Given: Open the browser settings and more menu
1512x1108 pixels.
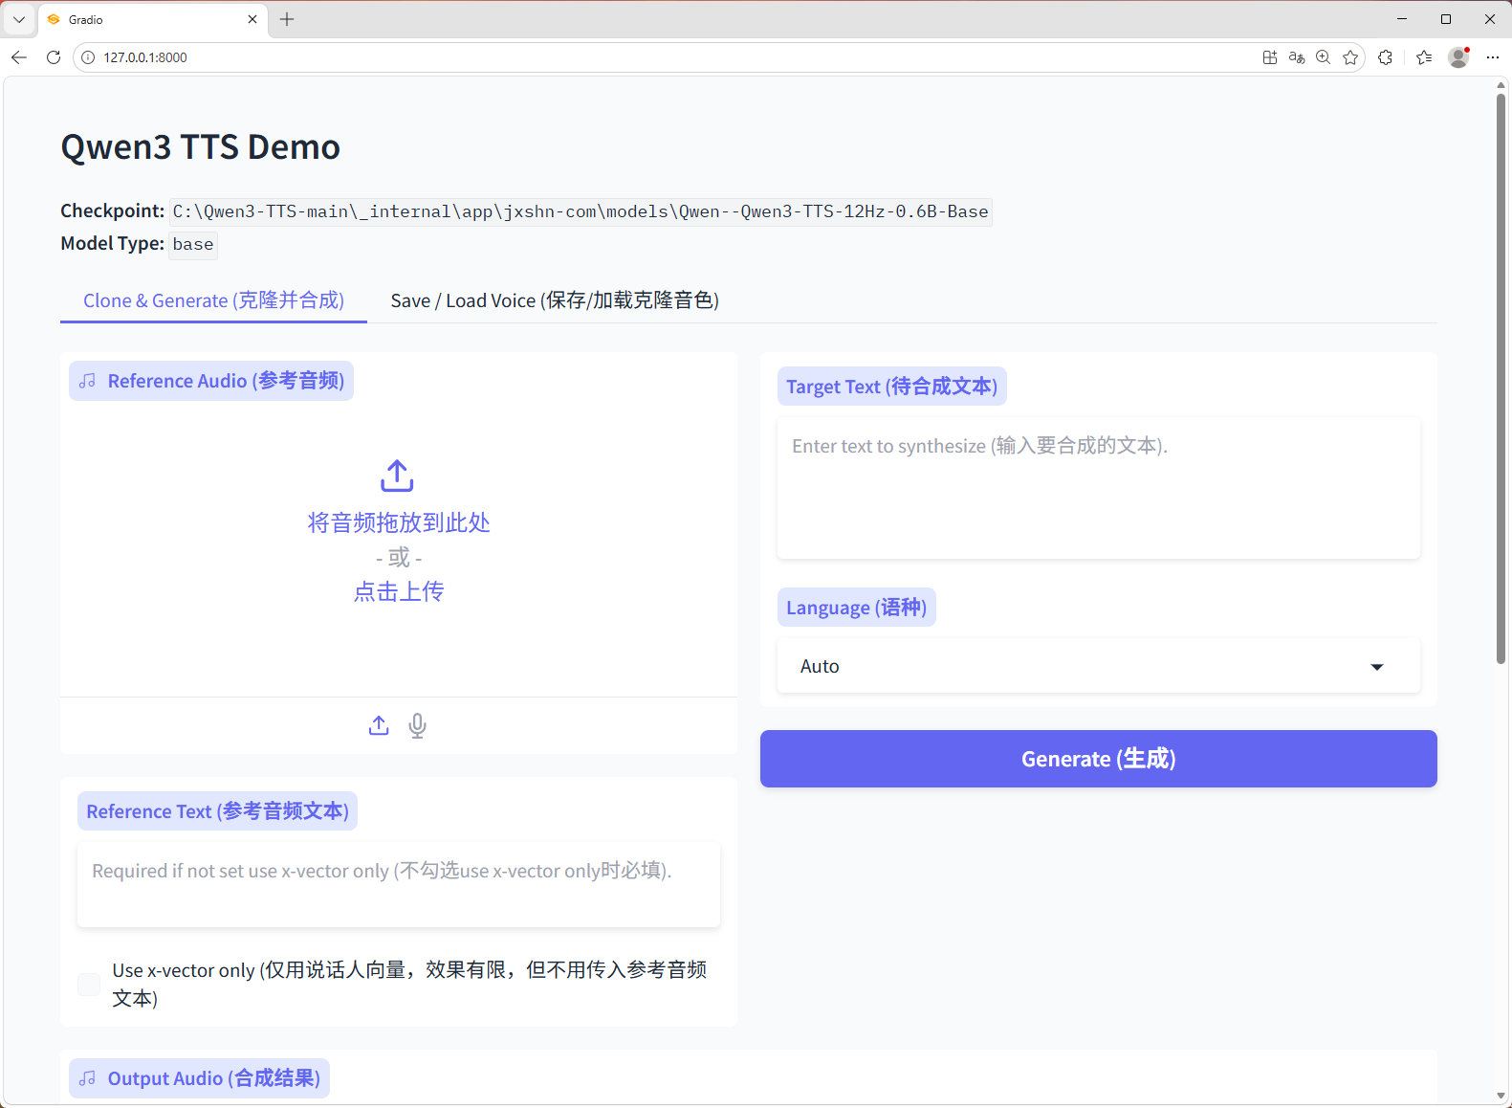Looking at the screenshot, I should (1493, 57).
